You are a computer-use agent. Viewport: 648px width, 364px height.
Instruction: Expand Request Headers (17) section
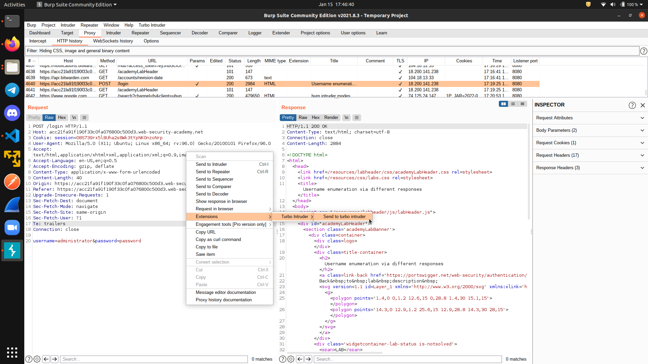tap(590, 155)
